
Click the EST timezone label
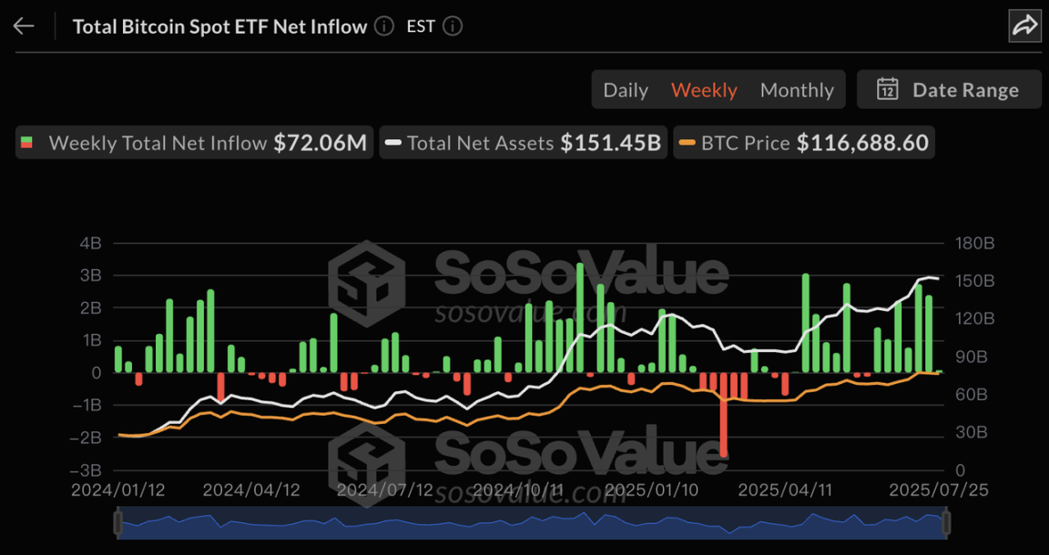421,26
